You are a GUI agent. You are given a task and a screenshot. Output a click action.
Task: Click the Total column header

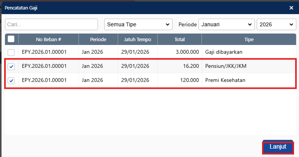tap(179, 39)
